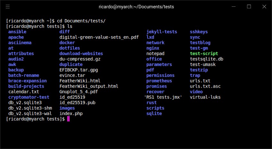Click the window title ricardo@myarch:~/Documents/tests
Screen dimensions: 272x149
point(136,7)
